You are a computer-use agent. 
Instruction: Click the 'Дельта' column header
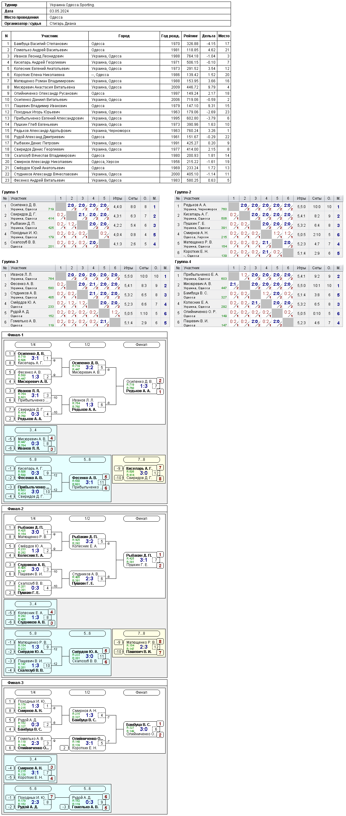point(209,36)
